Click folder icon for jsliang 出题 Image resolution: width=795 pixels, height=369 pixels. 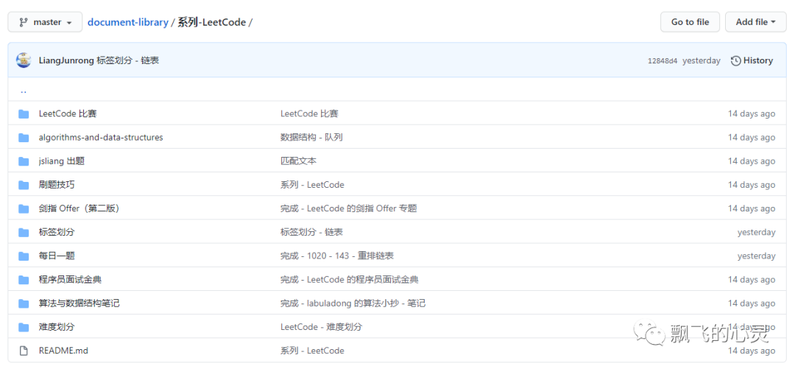point(24,161)
